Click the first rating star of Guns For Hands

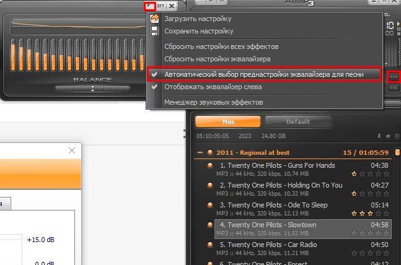(x=354, y=174)
